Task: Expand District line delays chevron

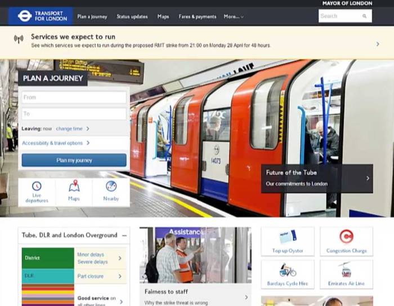Action: pos(120,258)
